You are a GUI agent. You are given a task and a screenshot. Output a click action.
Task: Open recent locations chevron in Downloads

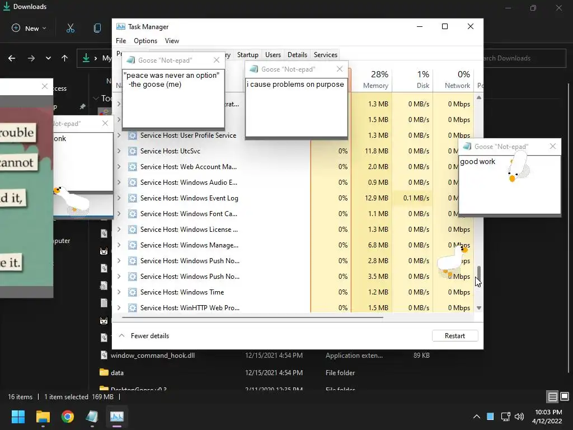pos(48,58)
